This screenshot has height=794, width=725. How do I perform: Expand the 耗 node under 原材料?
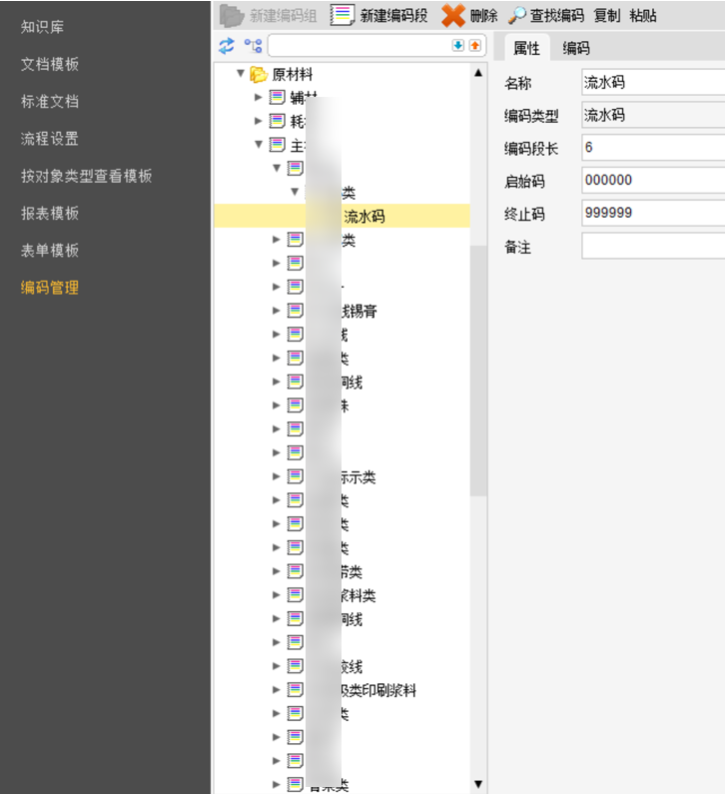259,121
